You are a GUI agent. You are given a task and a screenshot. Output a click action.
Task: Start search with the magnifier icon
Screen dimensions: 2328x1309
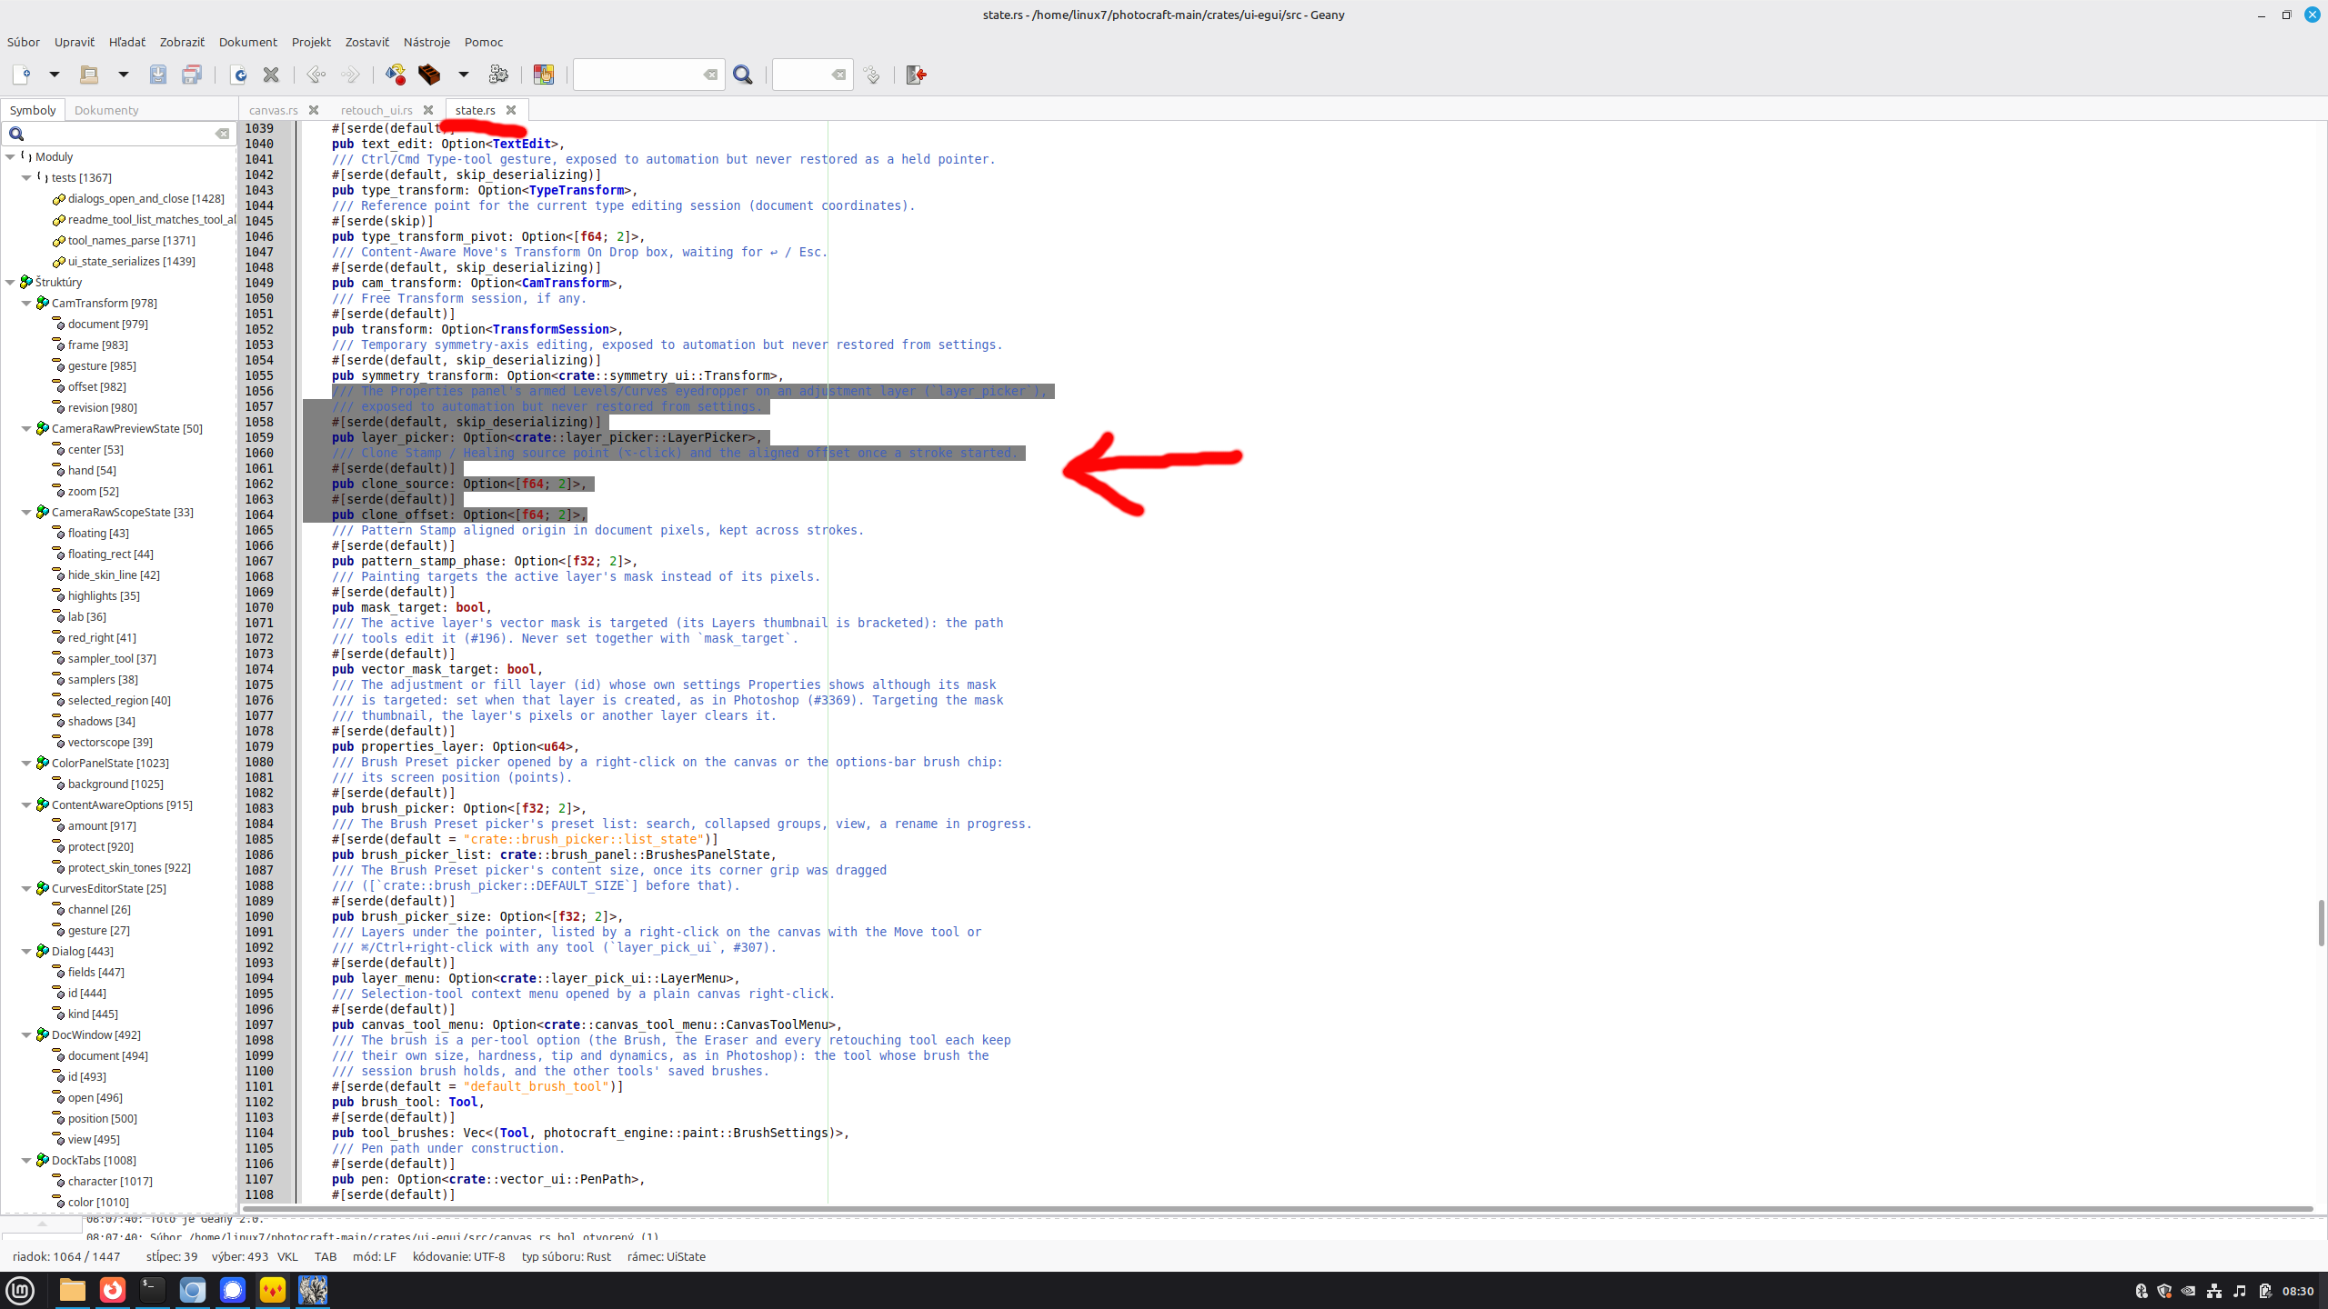[x=743, y=75]
